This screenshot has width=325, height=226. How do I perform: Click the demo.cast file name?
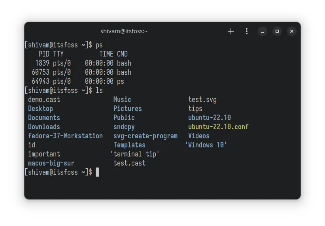tap(44, 100)
